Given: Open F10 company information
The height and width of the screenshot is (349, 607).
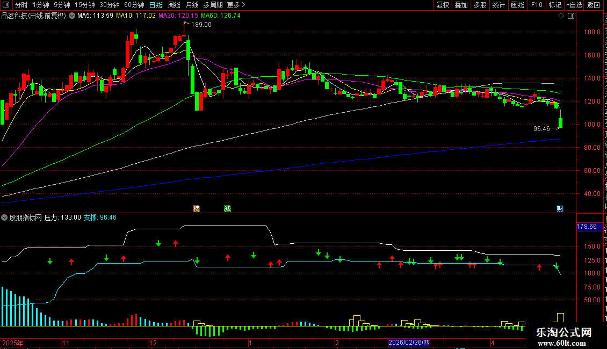Looking at the screenshot, I should point(537,5).
